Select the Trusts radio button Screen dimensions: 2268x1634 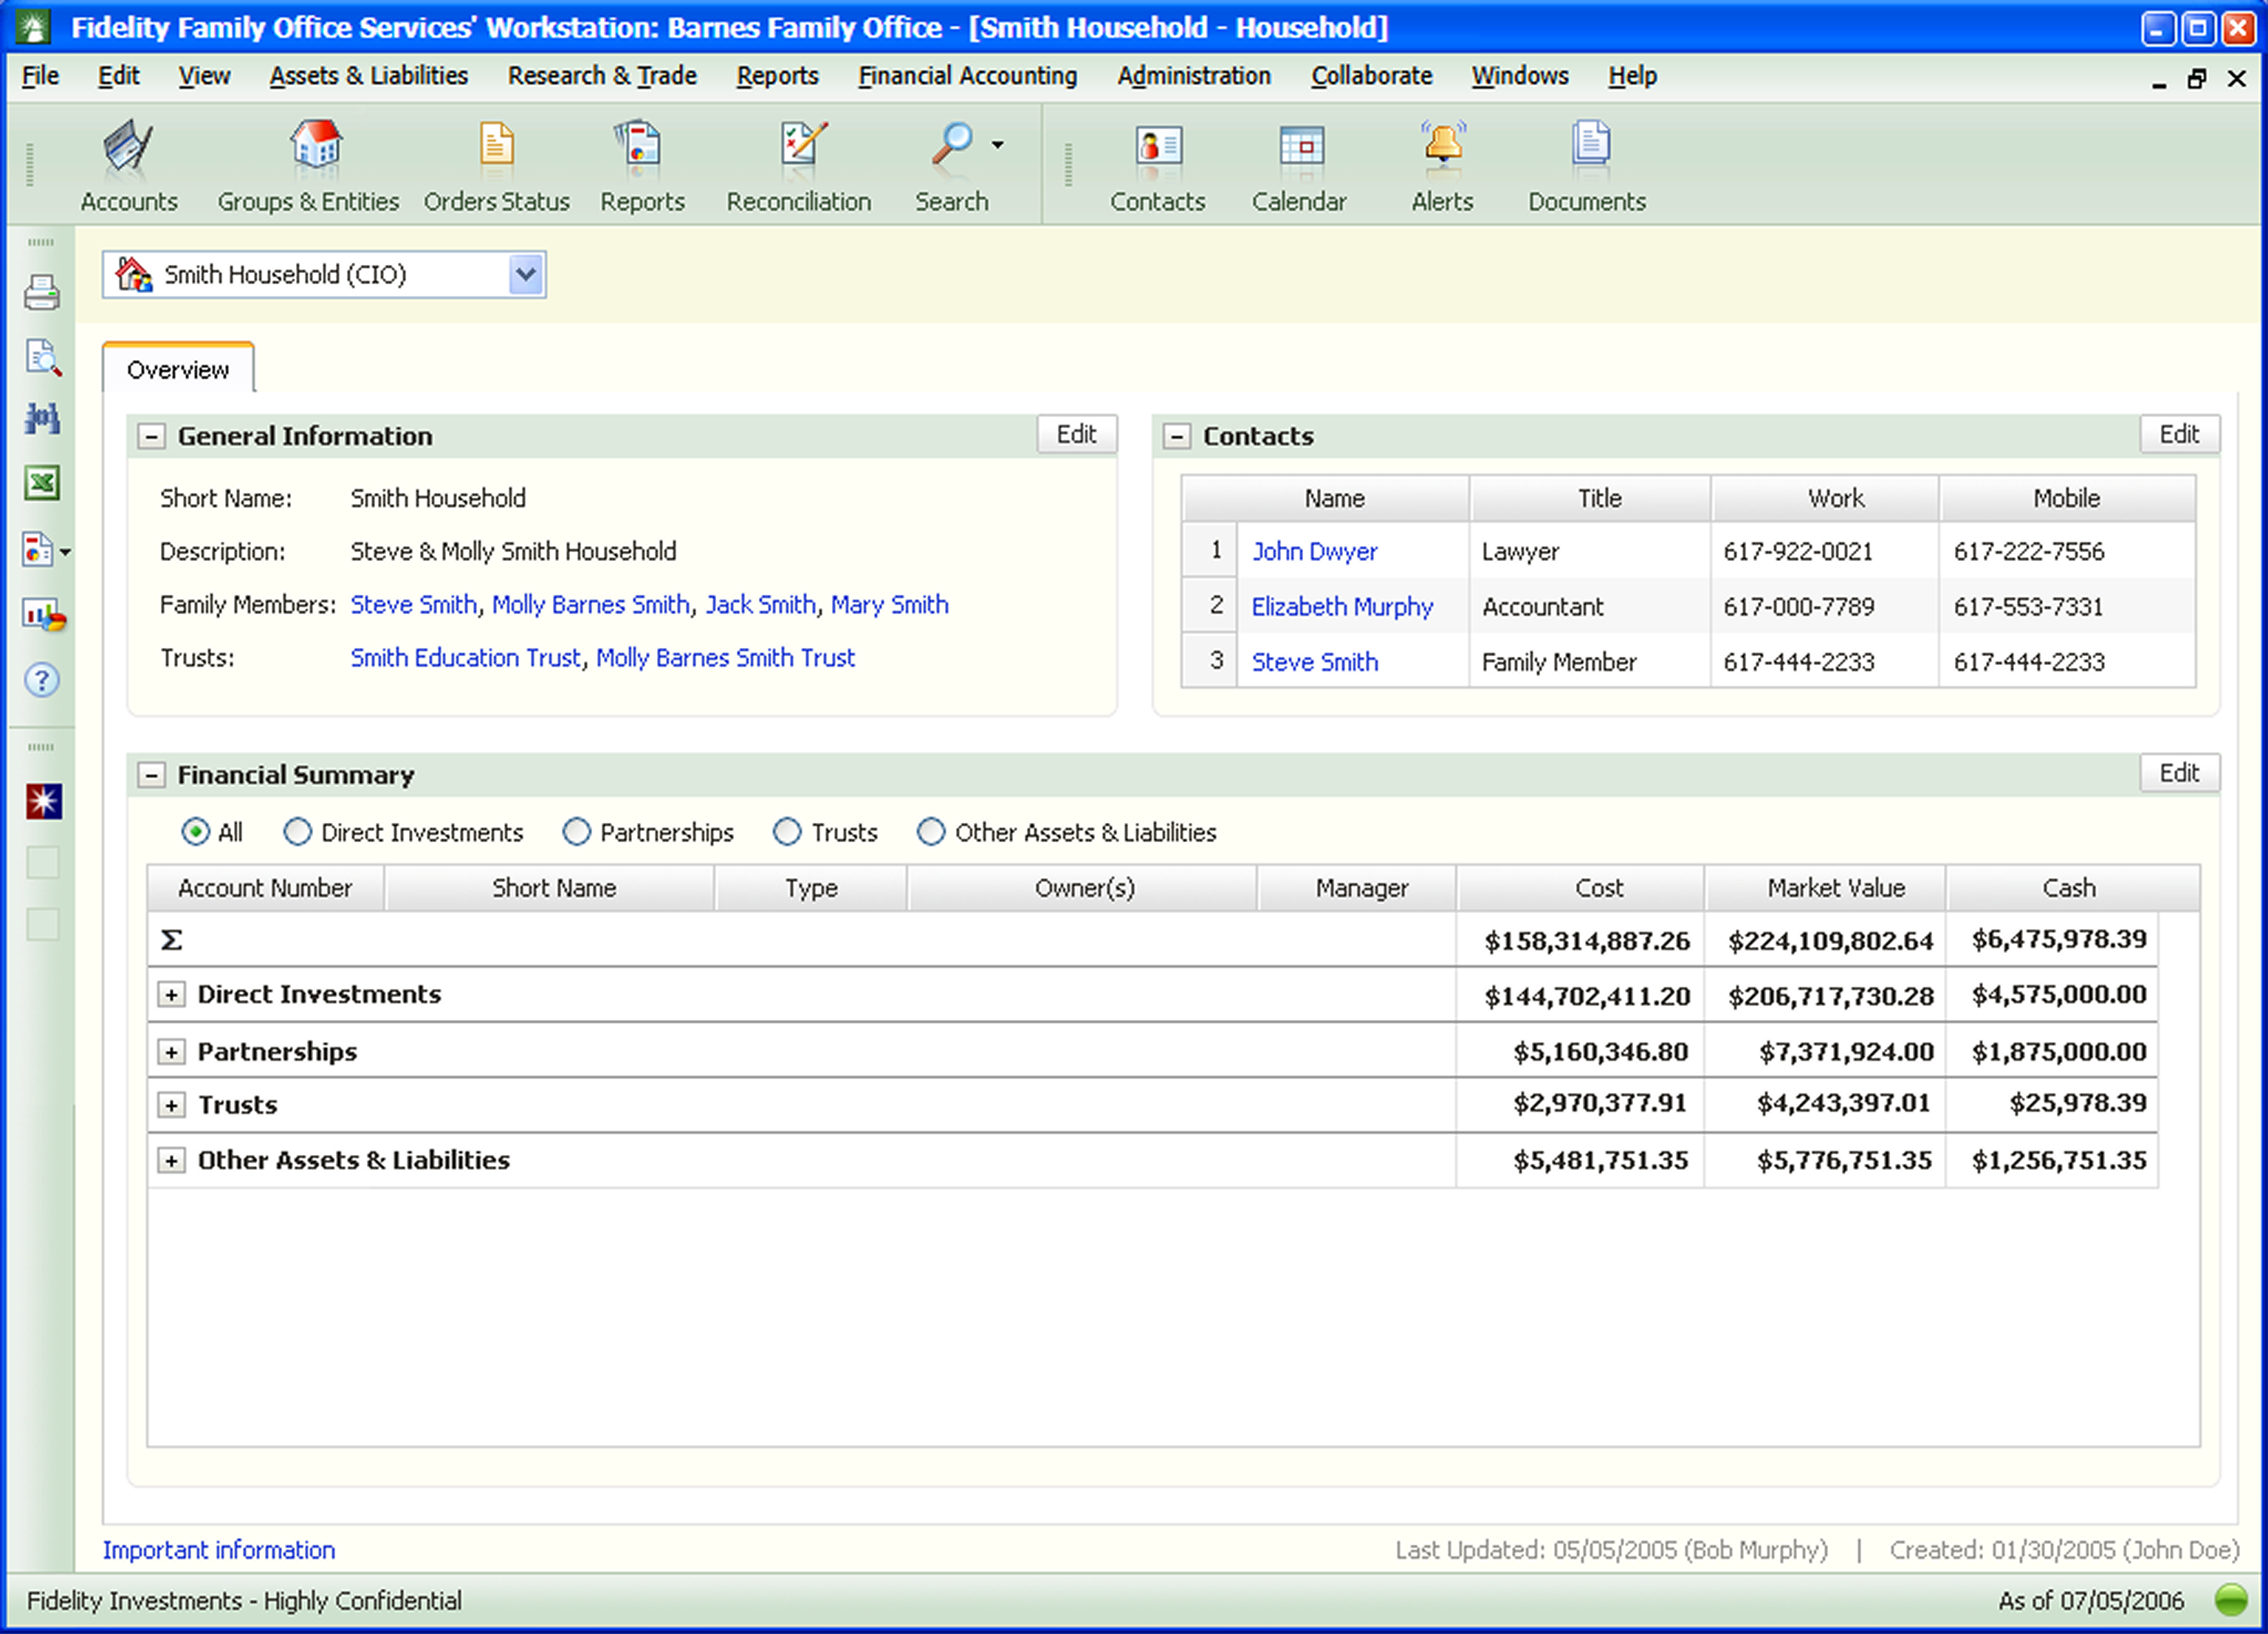click(787, 832)
